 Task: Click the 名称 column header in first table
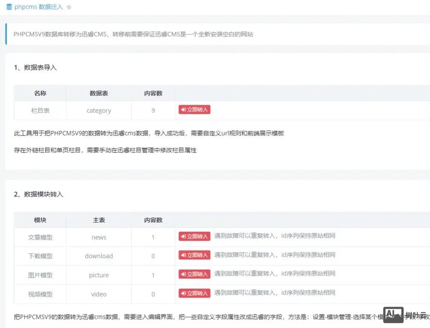pyautogui.click(x=40, y=93)
